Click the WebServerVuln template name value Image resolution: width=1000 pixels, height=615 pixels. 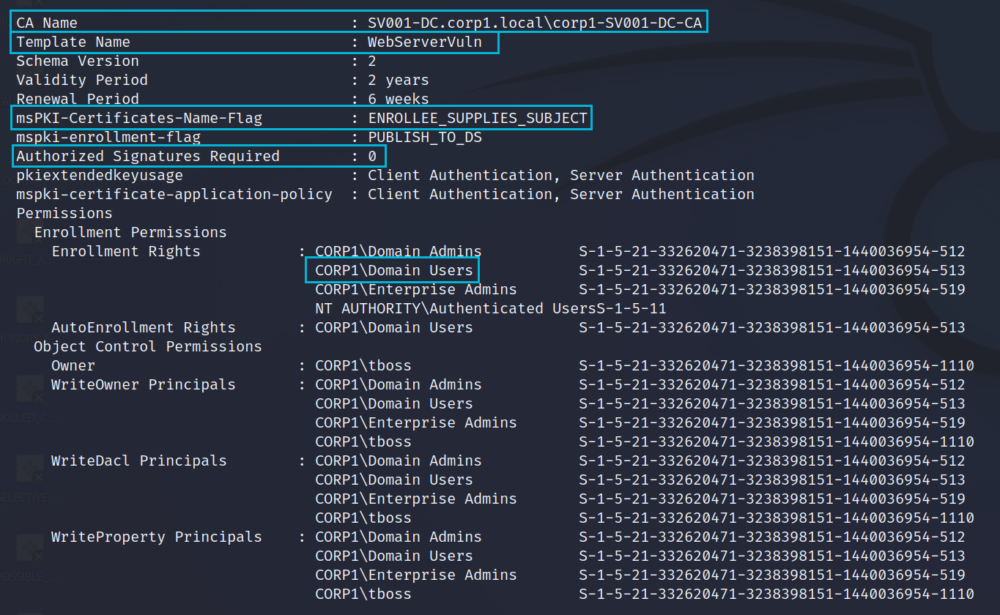coord(425,42)
